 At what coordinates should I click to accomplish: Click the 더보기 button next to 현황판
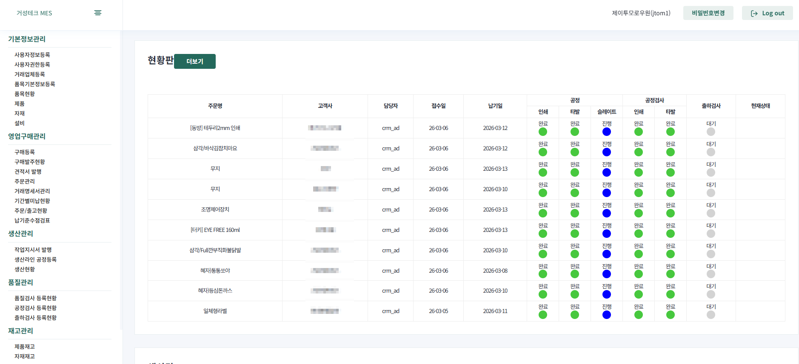click(195, 61)
